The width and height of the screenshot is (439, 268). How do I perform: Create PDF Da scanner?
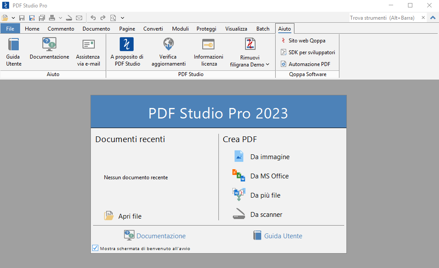[258, 215]
